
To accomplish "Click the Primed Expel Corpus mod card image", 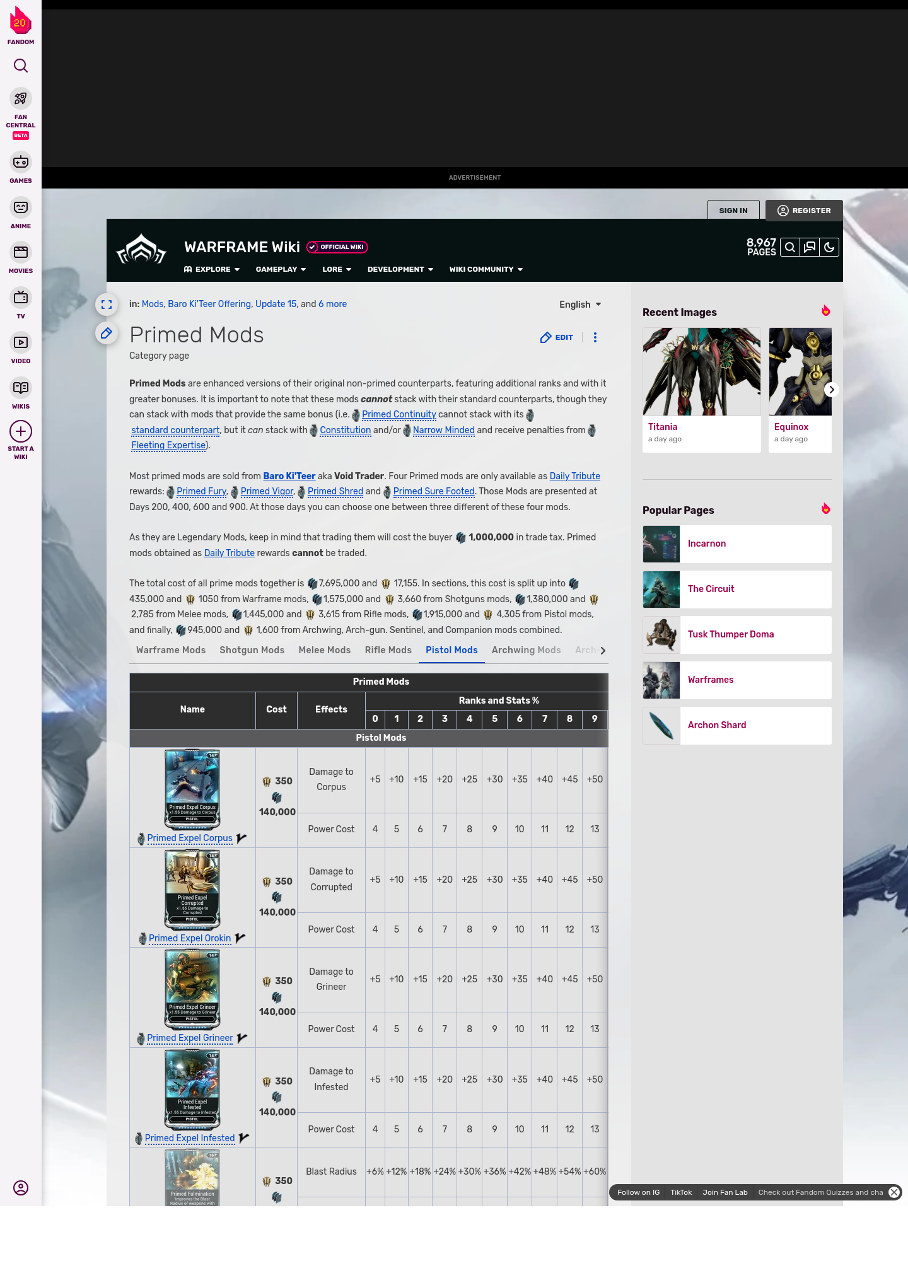I will pos(192,789).
